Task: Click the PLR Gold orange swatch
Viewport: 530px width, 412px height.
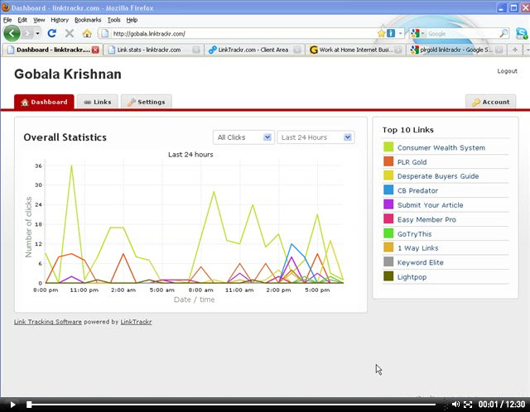Action: [x=388, y=161]
